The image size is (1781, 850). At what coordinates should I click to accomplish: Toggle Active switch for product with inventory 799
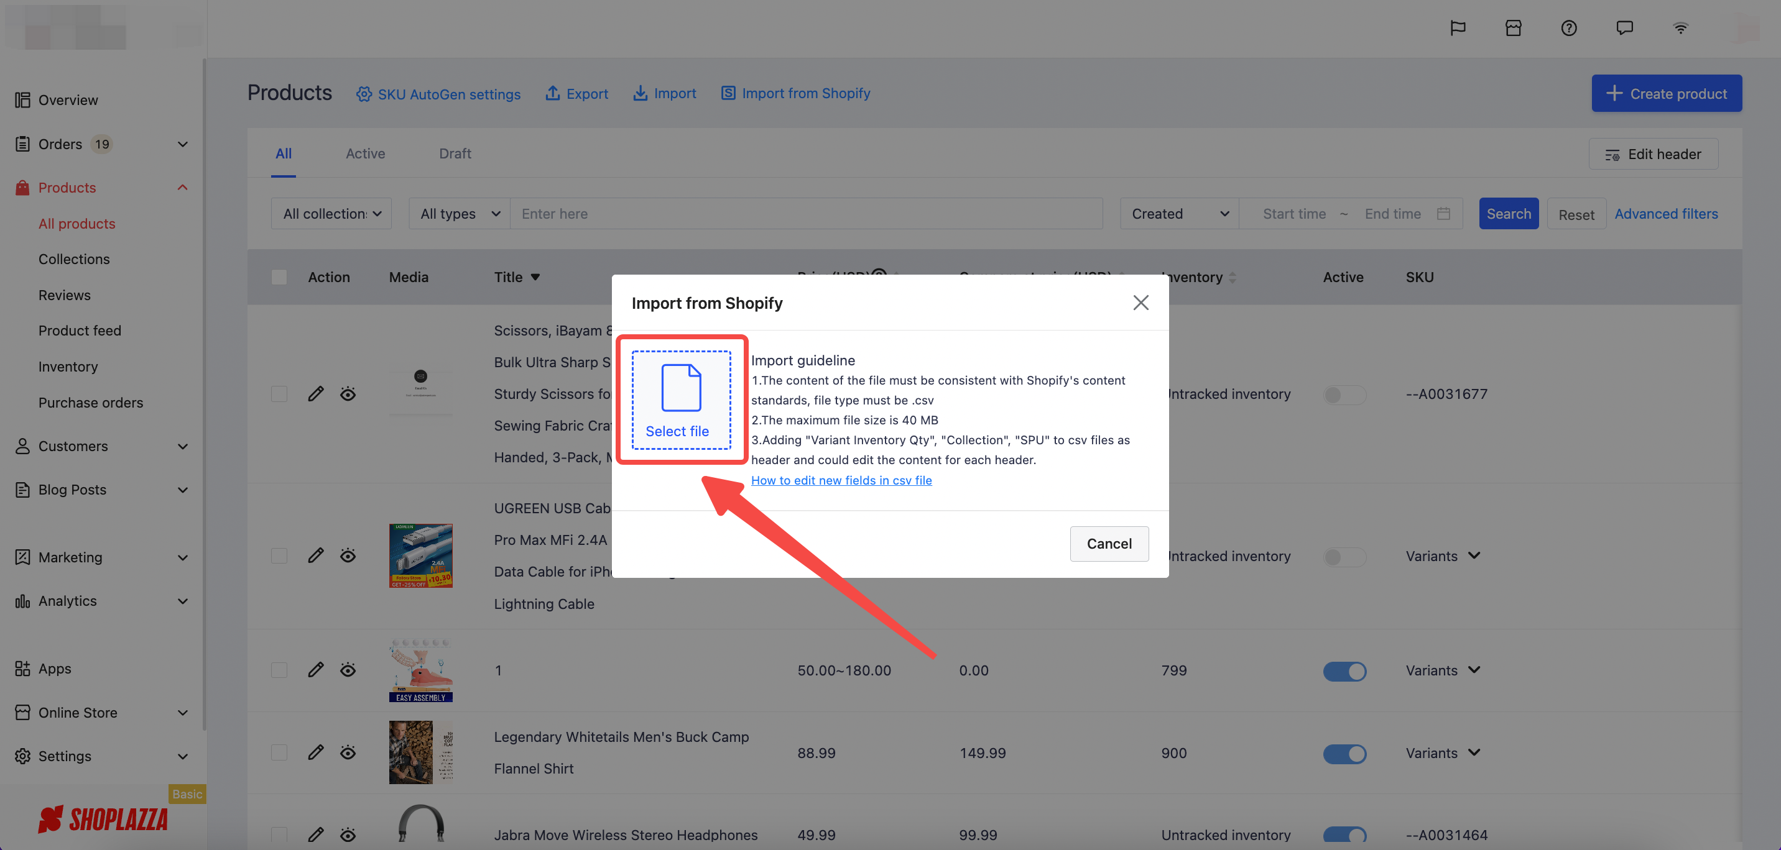(1344, 671)
